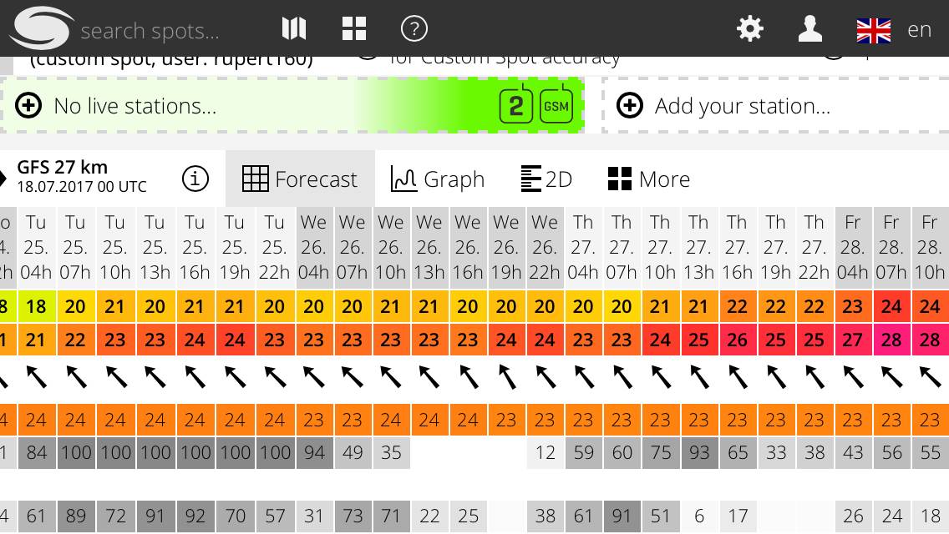Switch to the Forecast tab

300,179
